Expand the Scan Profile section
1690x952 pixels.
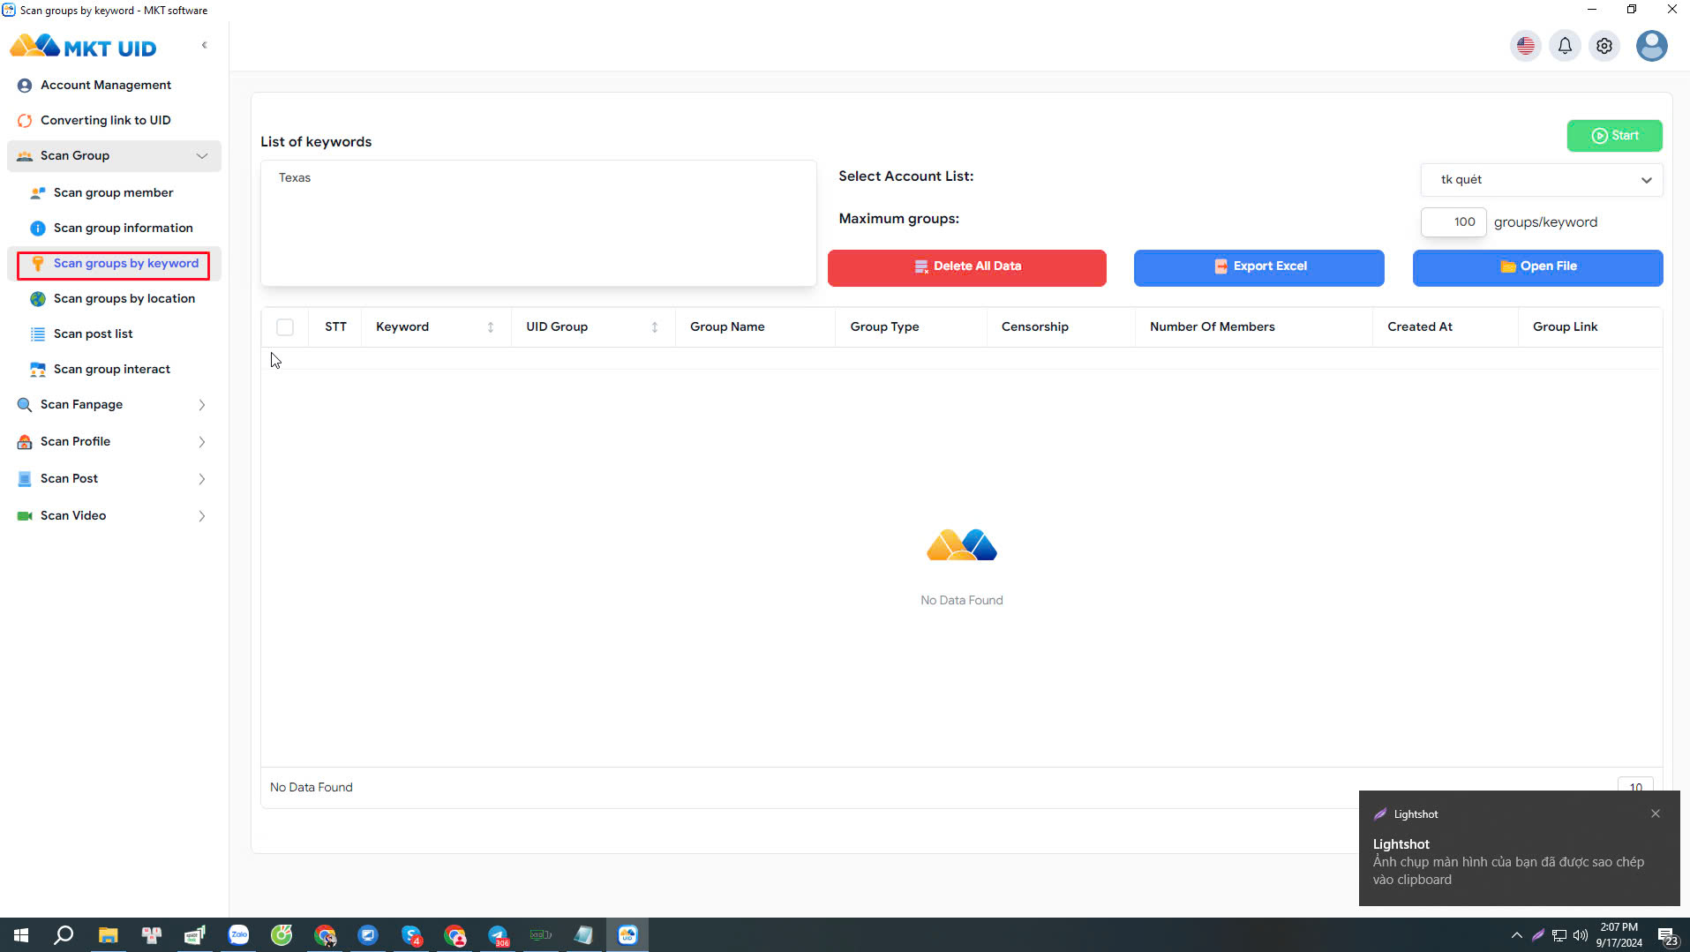[114, 441]
